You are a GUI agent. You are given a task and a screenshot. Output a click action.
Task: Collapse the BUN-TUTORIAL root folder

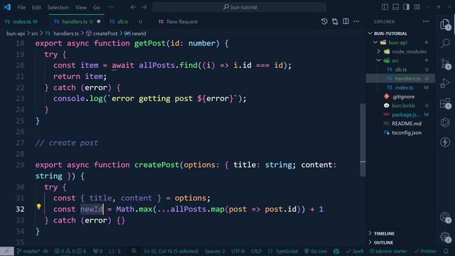370,33
